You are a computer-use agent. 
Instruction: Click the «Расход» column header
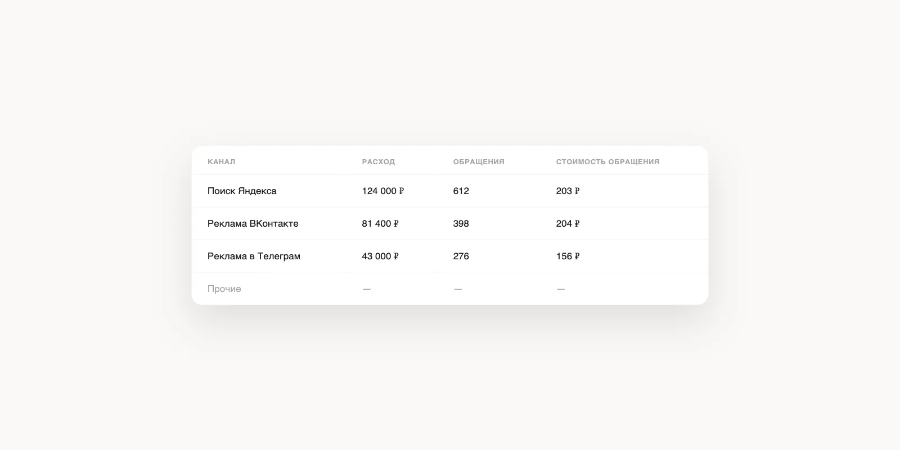click(379, 162)
